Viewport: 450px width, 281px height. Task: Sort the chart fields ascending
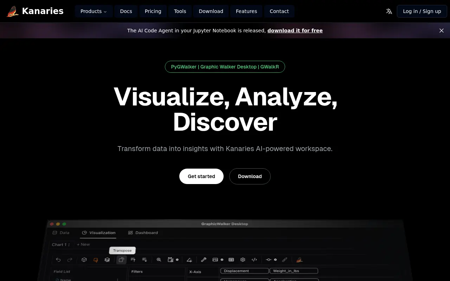pos(133,260)
